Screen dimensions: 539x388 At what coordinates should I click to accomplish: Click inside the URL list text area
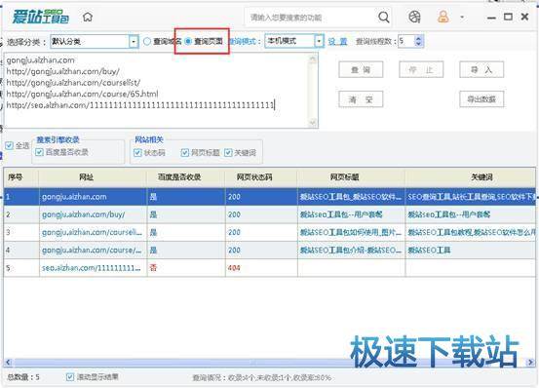pos(161,91)
